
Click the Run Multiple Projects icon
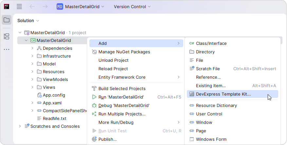coord(94,114)
